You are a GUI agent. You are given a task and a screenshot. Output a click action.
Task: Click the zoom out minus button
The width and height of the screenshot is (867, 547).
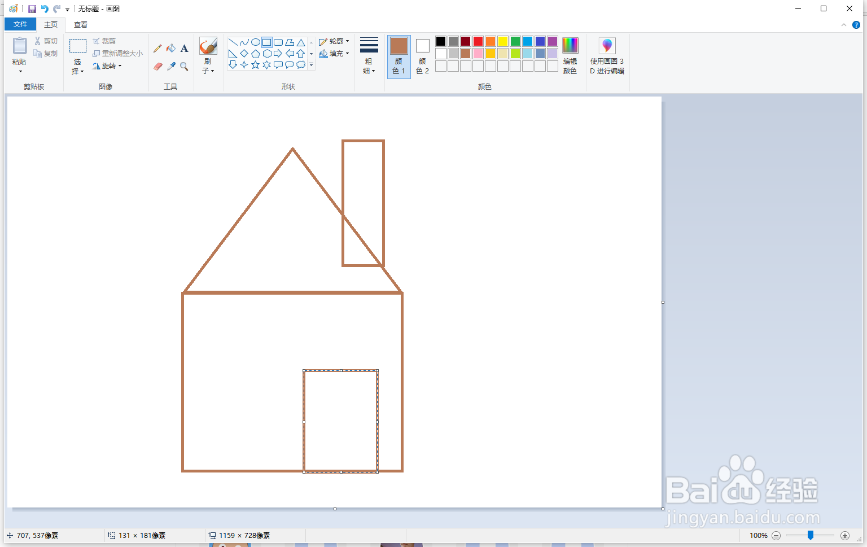tap(776, 536)
